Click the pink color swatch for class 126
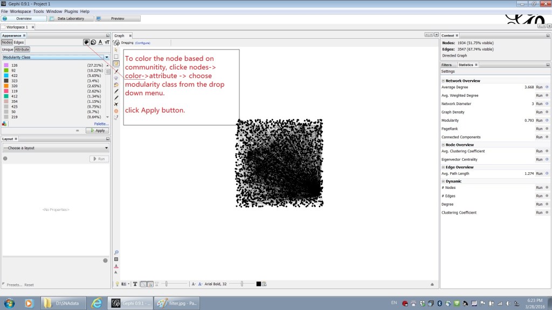This screenshot has height=310, width=552. tap(6, 65)
